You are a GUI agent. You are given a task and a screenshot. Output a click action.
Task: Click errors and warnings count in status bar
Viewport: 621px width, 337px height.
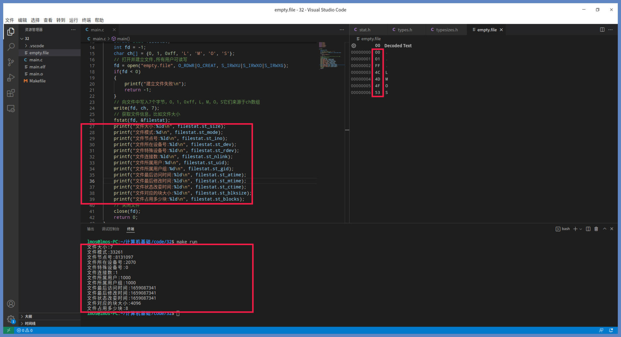point(25,331)
